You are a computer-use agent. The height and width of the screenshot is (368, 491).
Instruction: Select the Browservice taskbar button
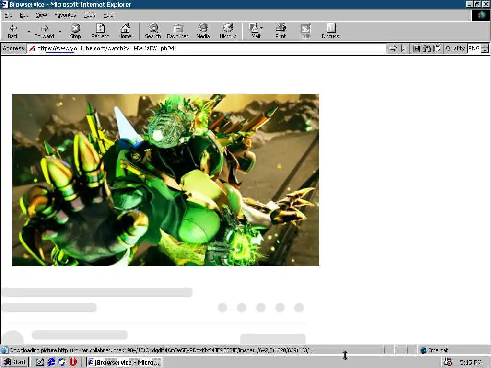(125, 362)
